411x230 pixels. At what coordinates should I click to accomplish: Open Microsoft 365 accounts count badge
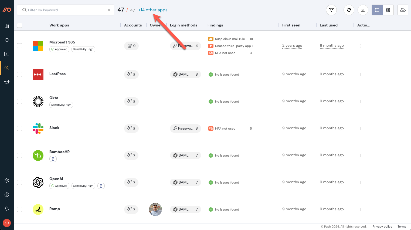pos(131,46)
